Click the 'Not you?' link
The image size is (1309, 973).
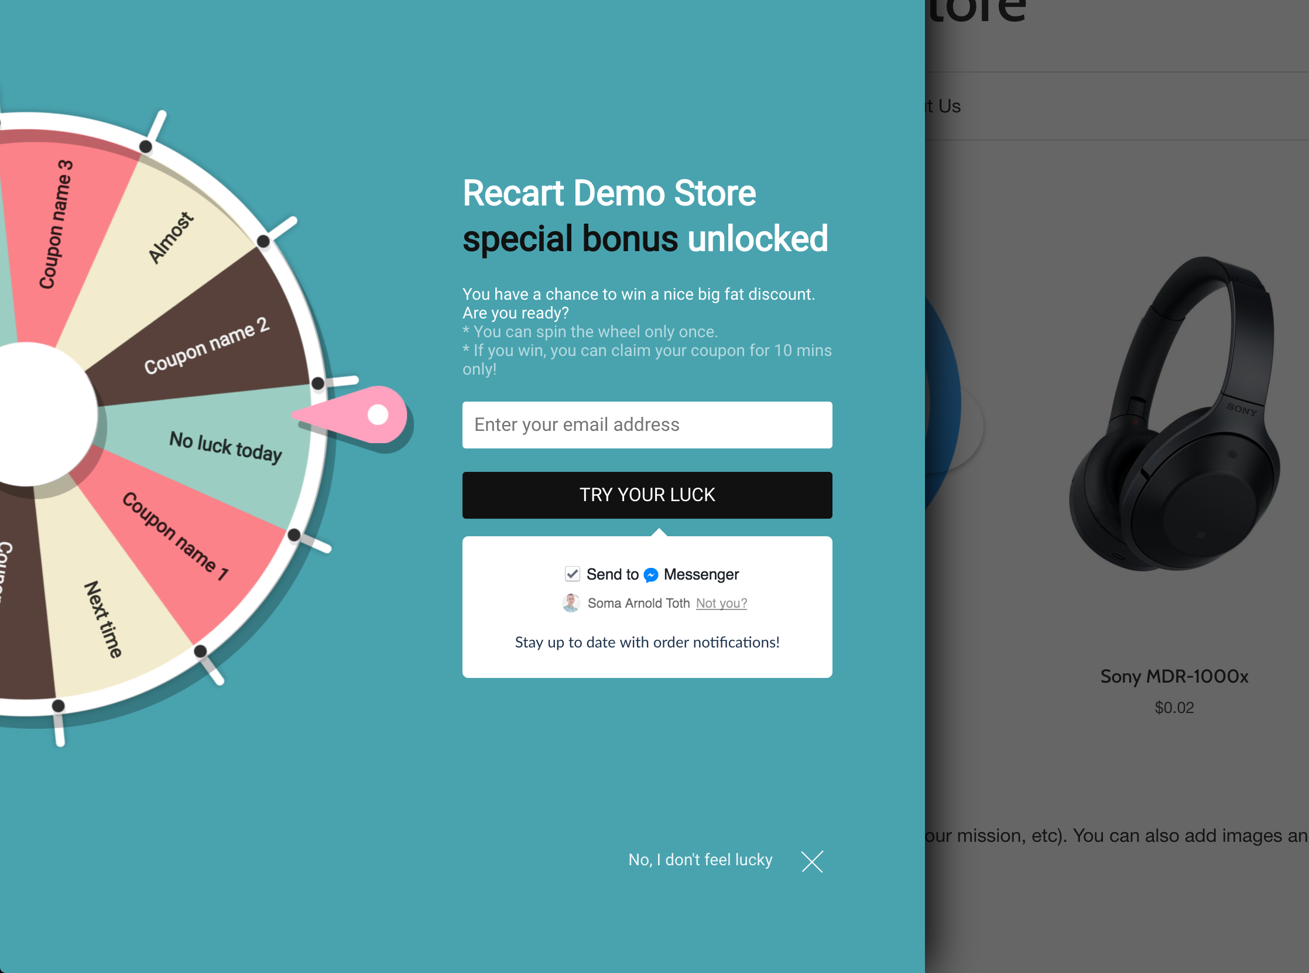coord(721,603)
